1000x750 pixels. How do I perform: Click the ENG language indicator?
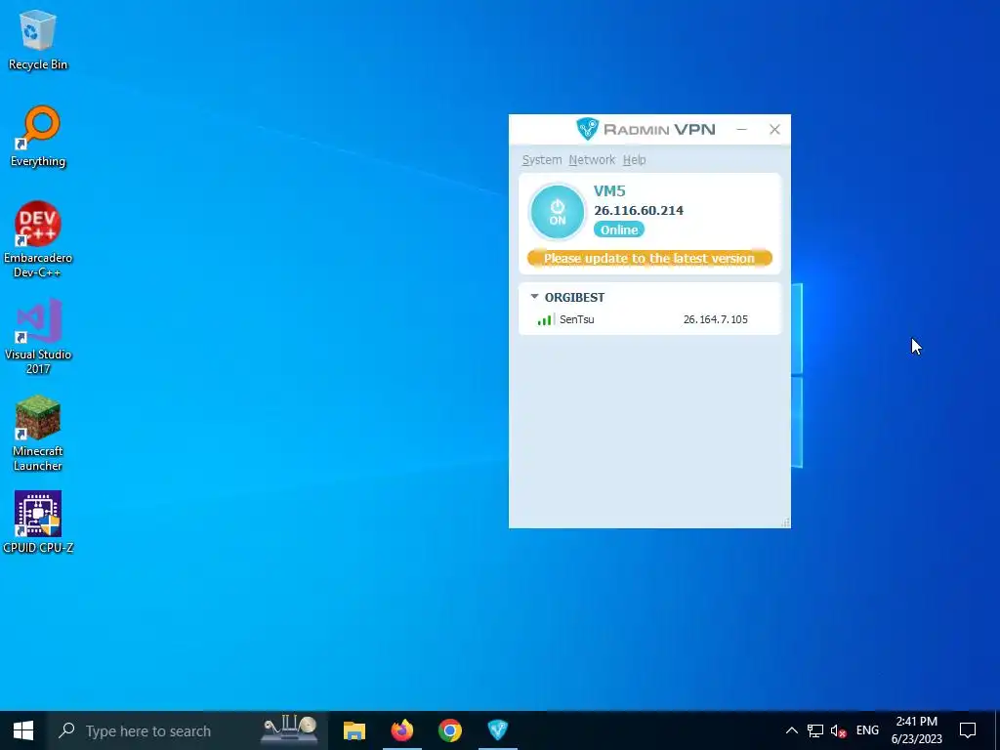(x=867, y=730)
